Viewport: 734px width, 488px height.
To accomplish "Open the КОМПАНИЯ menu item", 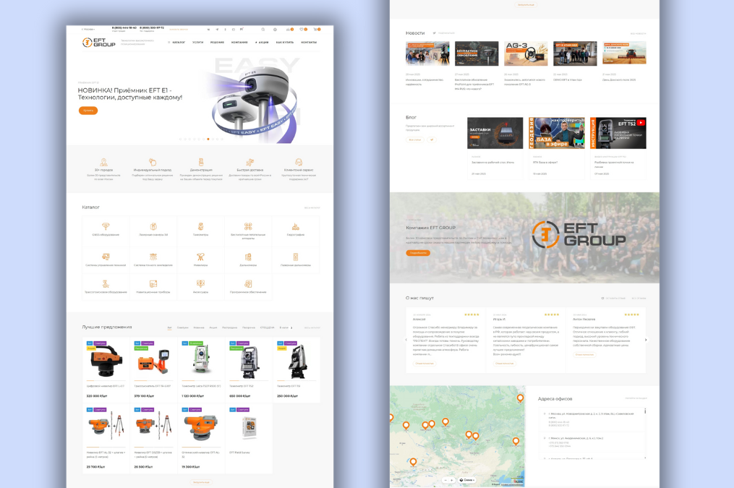I will [239, 43].
